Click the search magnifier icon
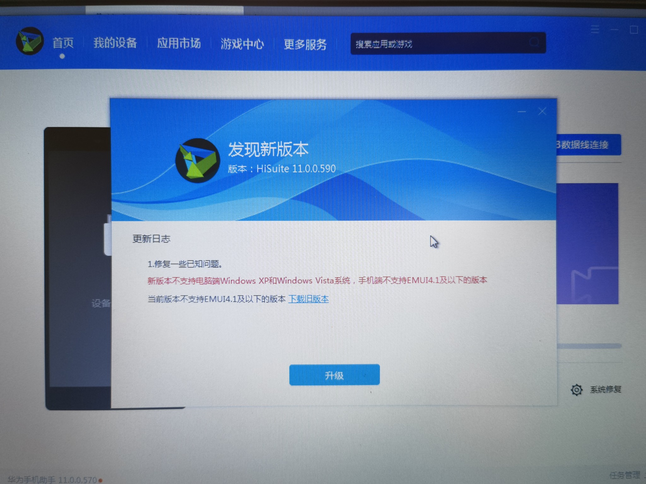Screen dimensions: 646x484 tap(534, 42)
